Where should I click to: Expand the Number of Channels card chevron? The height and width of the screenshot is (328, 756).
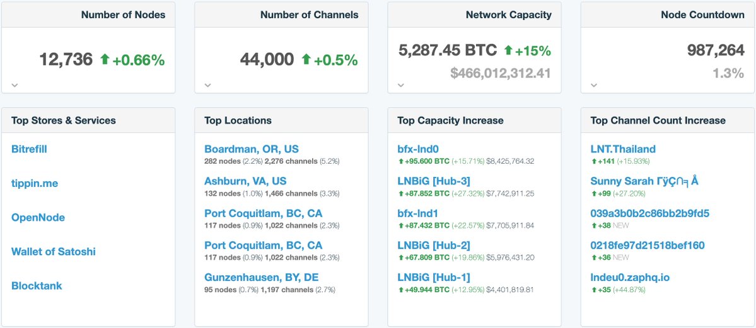tap(207, 84)
